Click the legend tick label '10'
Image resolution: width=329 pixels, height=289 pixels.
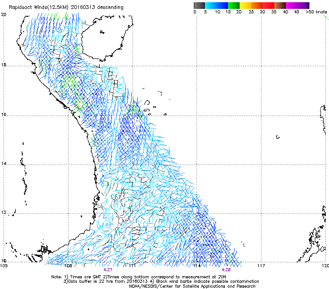(x=217, y=12)
